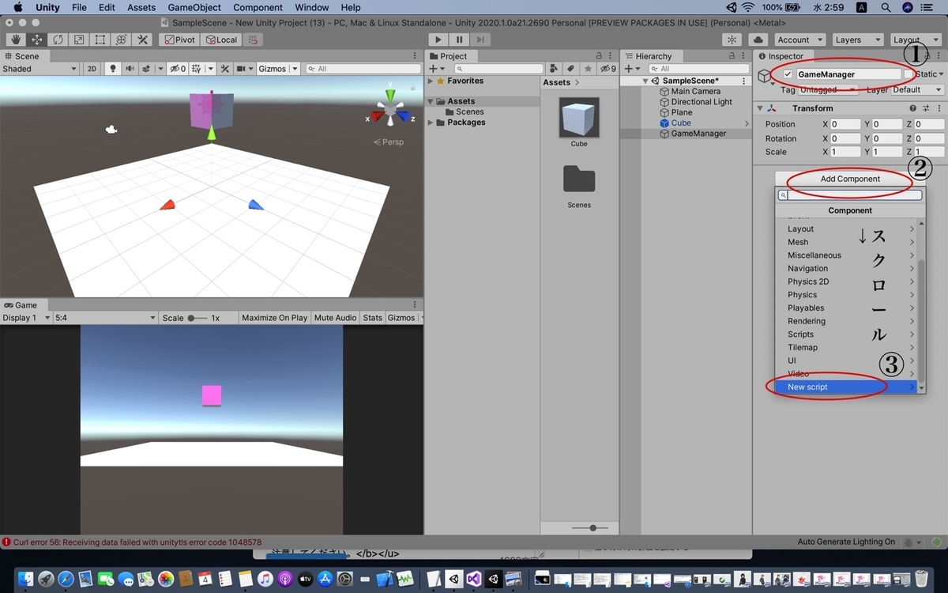Toggle the Static checkbox

[908, 74]
